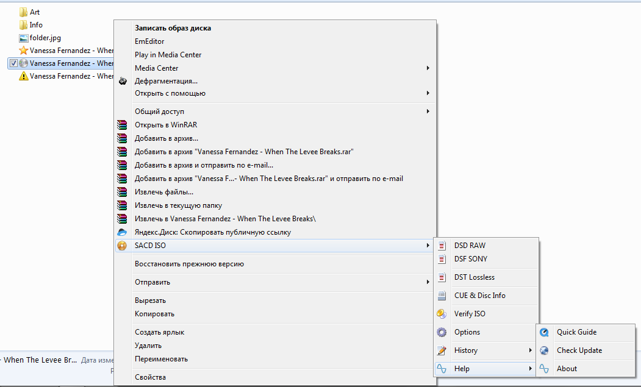641x387 pixels.
Task: Expand the Media Center submenu arrow
Action: click(428, 68)
